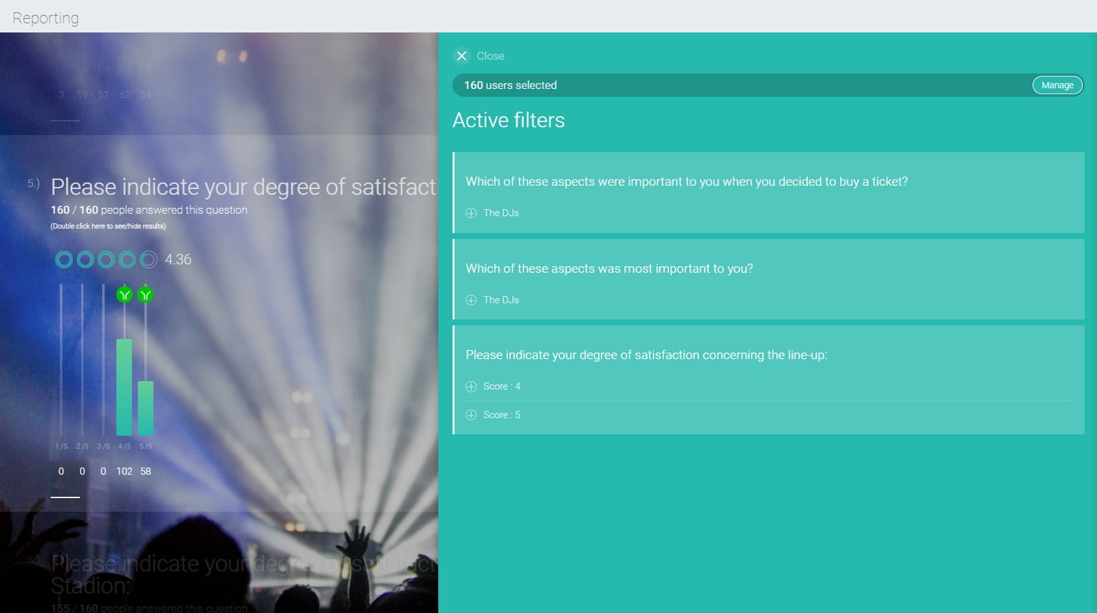Close the Active filters panel with X icon

pos(461,56)
